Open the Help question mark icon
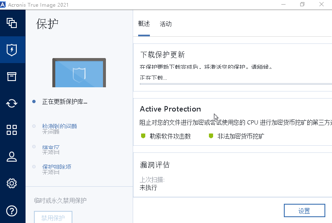332x223 pixels. pos(12,211)
